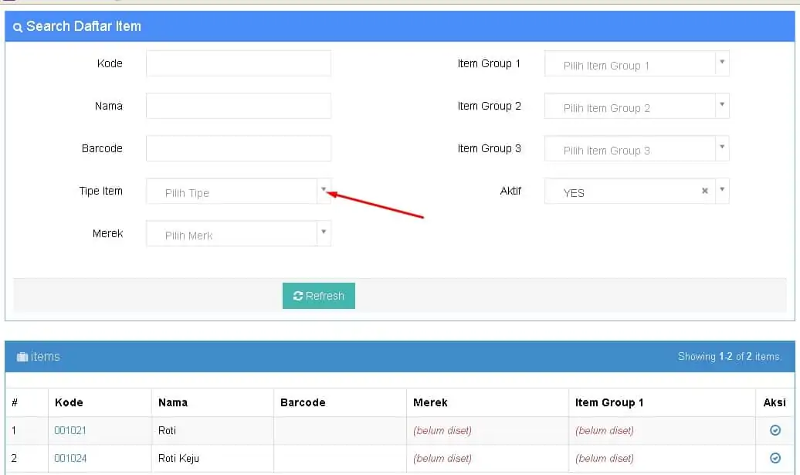Open item code 001024 link
800x475 pixels.
pyautogui.click(x=70, y=458)
